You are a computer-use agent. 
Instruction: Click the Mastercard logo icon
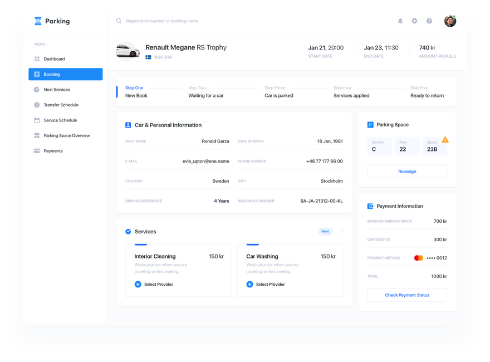pos(418,258)
